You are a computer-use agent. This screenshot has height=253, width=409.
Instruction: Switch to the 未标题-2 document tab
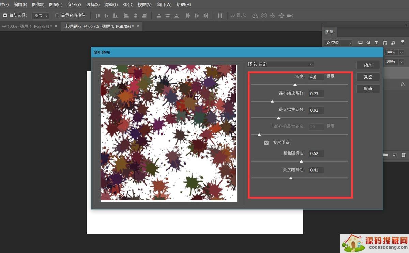(x=99, y=26)
